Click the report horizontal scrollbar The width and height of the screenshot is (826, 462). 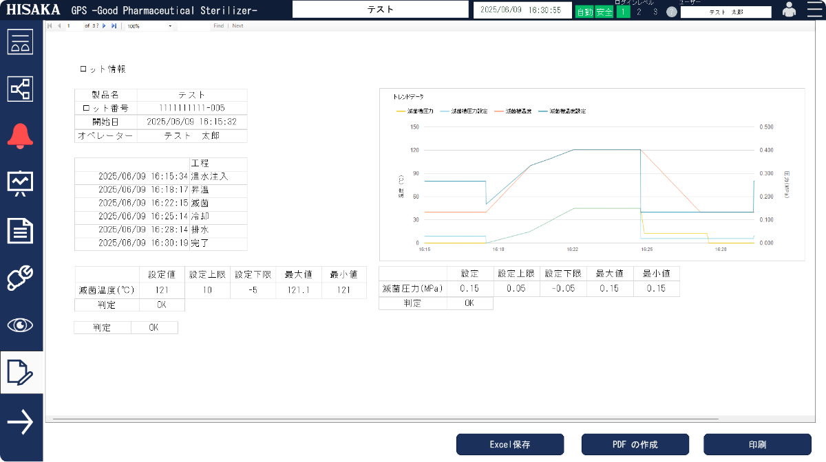point(385,419)
